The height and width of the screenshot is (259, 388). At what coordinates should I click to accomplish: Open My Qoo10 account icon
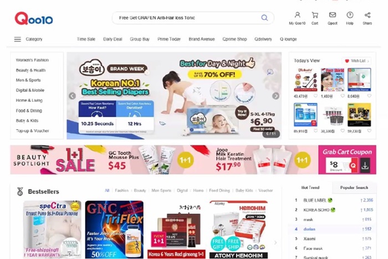click(297, 15)
